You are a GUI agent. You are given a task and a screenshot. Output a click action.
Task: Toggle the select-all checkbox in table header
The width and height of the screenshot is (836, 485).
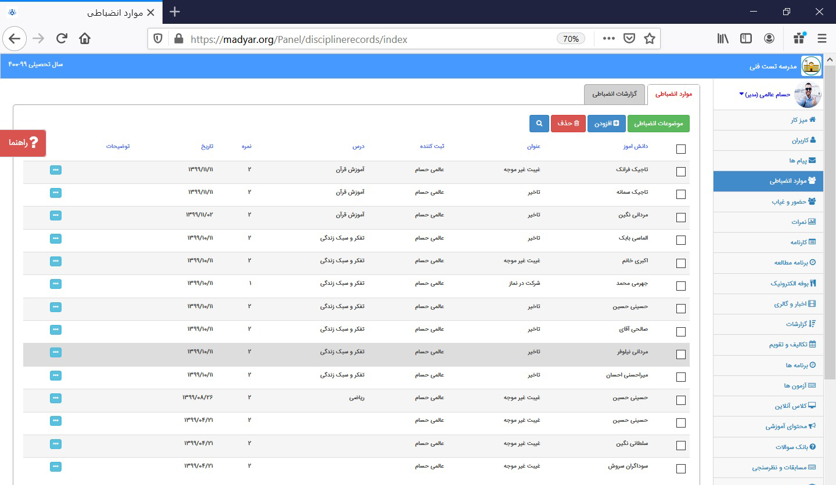click(x=681, y=149)
